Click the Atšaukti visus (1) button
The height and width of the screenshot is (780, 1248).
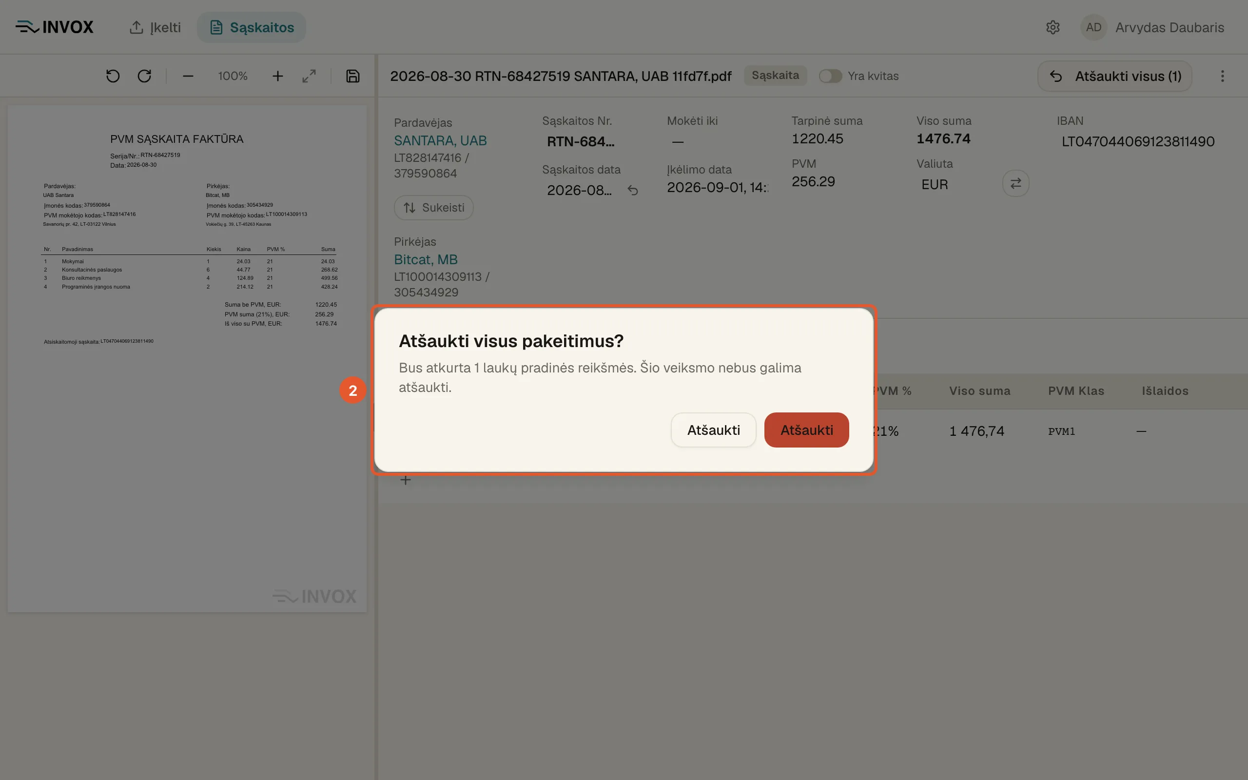click(x=1114, y=76)
